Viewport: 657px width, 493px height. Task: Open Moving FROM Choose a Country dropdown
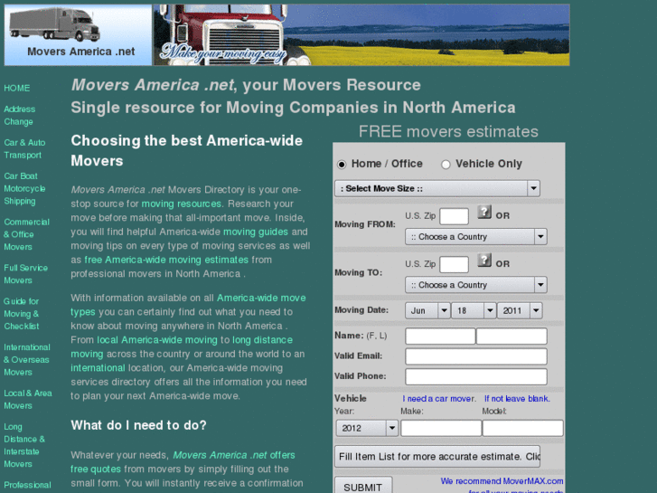point(476,237)
